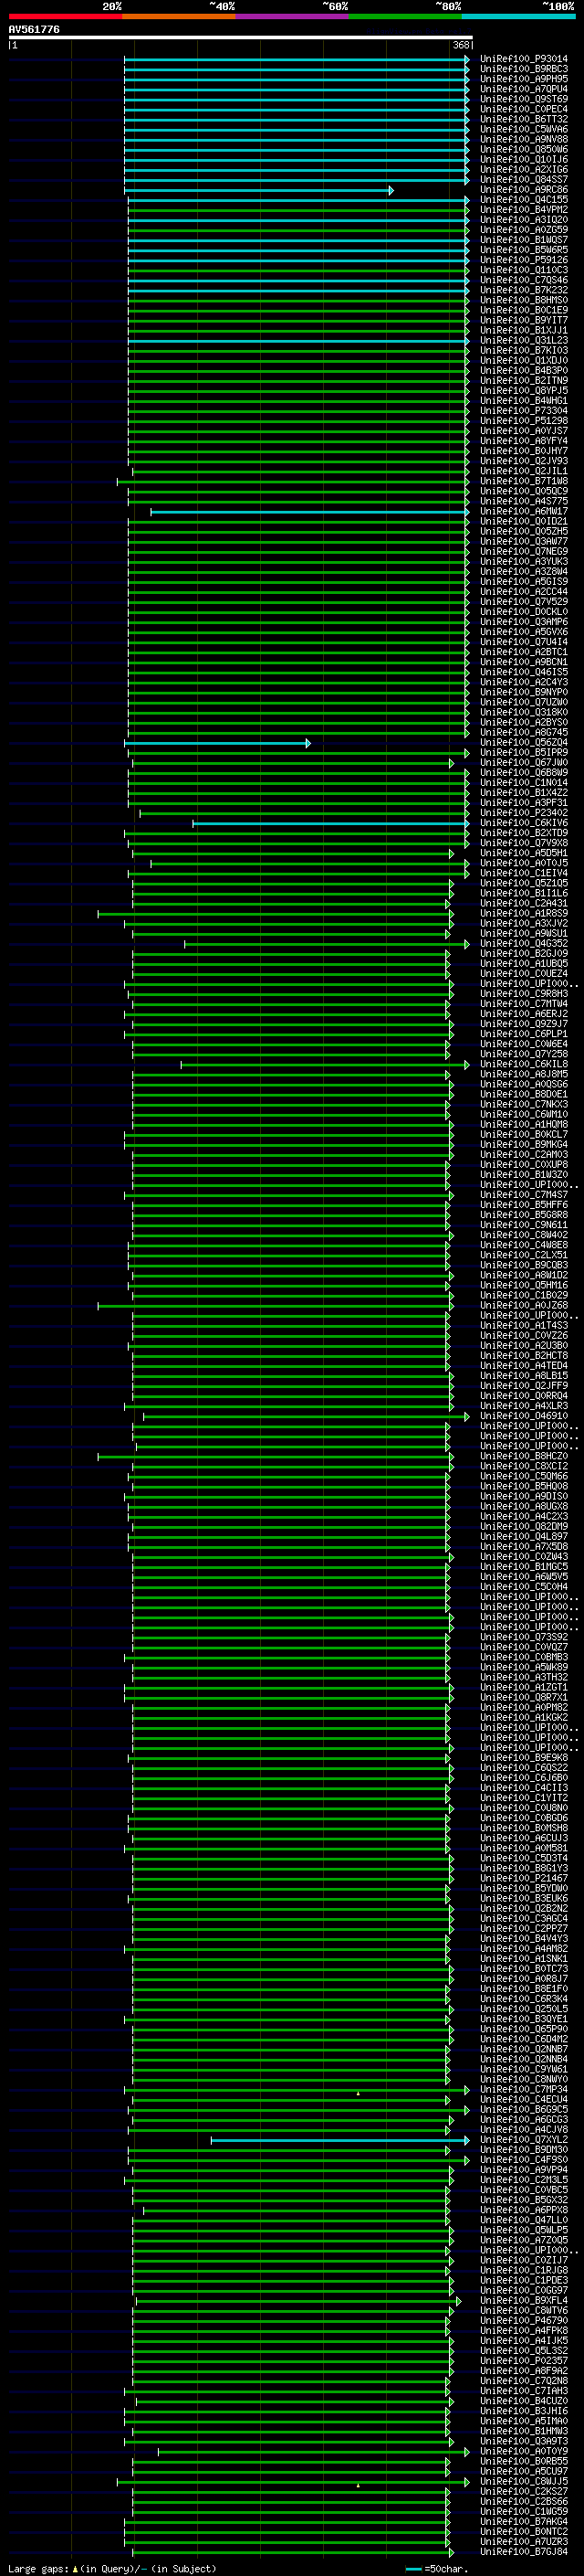
Task: Select hit label UniRef100_C6KIL8
Action: click(x=524, y=1064)
